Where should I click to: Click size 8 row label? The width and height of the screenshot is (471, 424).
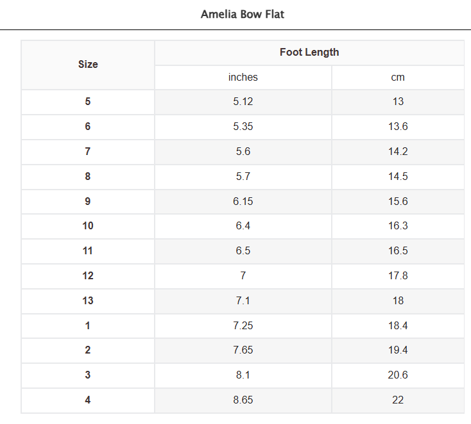(88, 176)
